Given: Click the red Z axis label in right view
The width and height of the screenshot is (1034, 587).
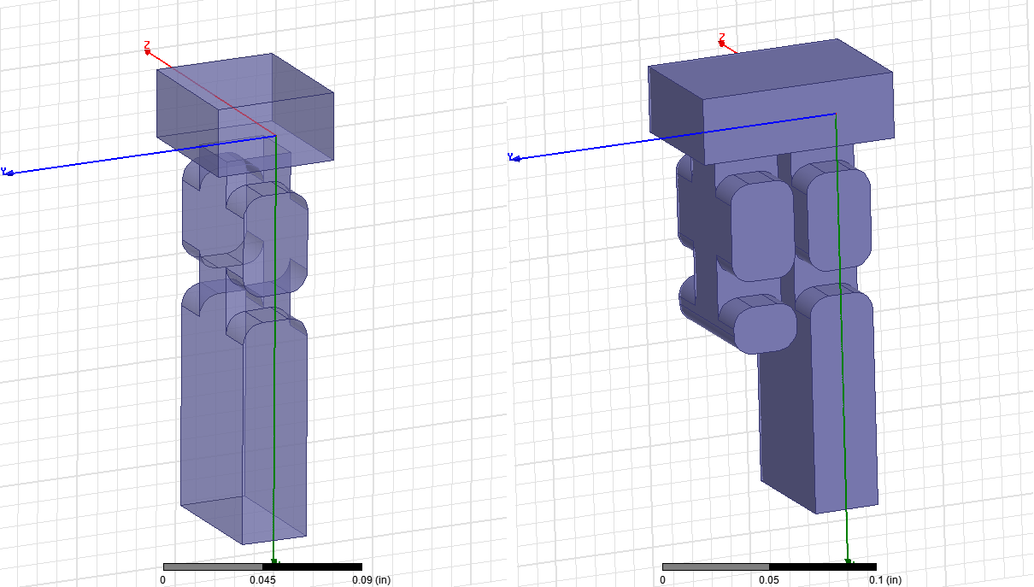Looking at the screenshot, I should tap(721, 38).
